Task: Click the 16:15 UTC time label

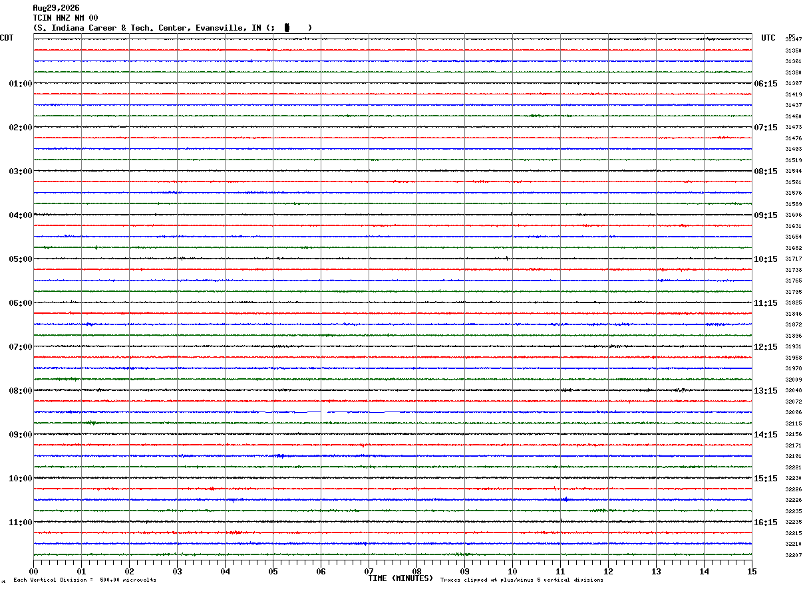Action: (x=766, y=523)
